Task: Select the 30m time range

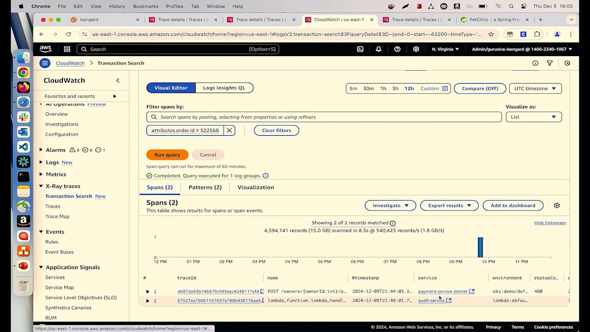Action: (x=368, y=89)
